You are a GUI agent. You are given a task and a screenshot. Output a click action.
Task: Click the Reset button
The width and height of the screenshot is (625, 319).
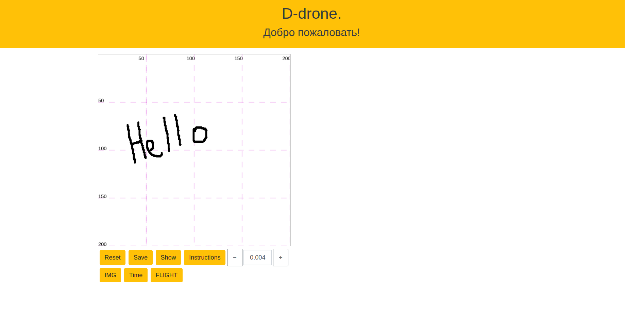[x=112, y=258]
